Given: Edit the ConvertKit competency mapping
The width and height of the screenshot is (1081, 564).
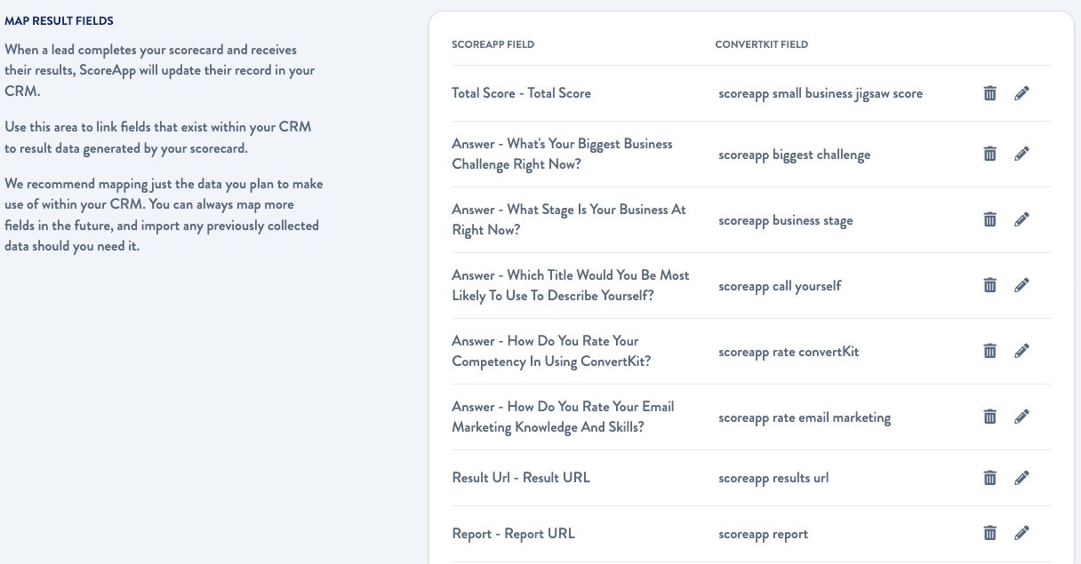Looking at the screenshot, I should tap(1021, 351).
